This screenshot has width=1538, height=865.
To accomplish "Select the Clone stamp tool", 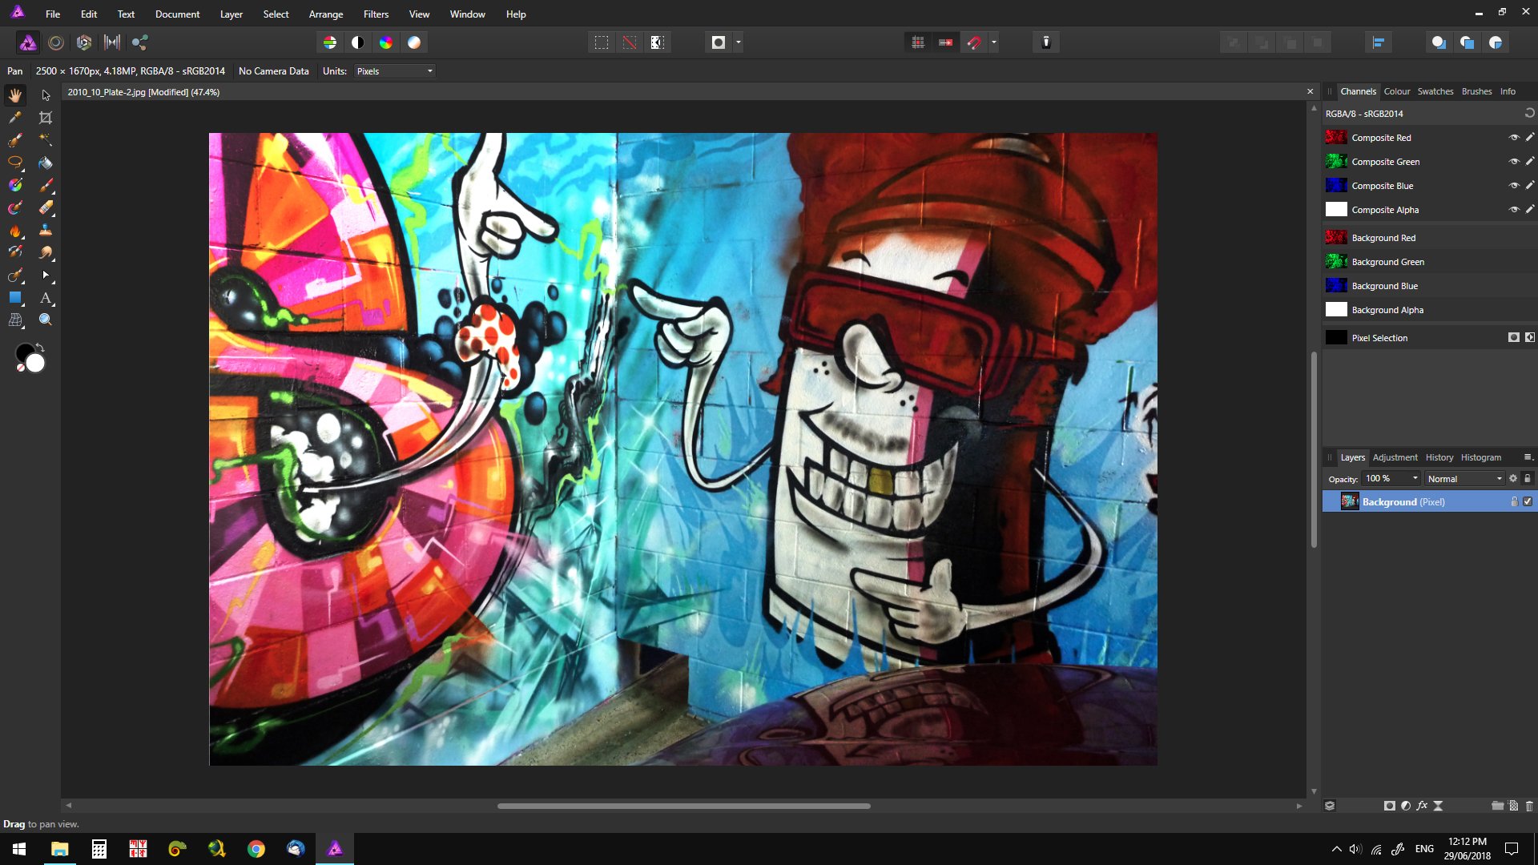I will pyautogui.click(x=46, y=231).
